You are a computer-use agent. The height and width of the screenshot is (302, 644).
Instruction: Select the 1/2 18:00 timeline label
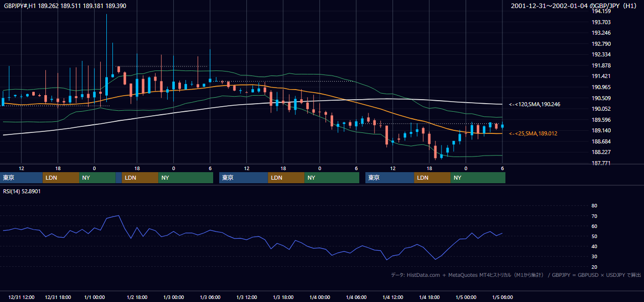[137, 297]
